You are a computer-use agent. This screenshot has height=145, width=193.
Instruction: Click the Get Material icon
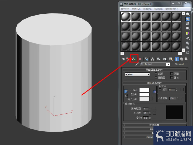(x=123, y=59)
